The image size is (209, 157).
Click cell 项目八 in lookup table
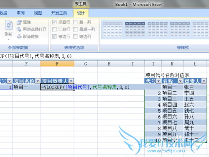(172, 128)
